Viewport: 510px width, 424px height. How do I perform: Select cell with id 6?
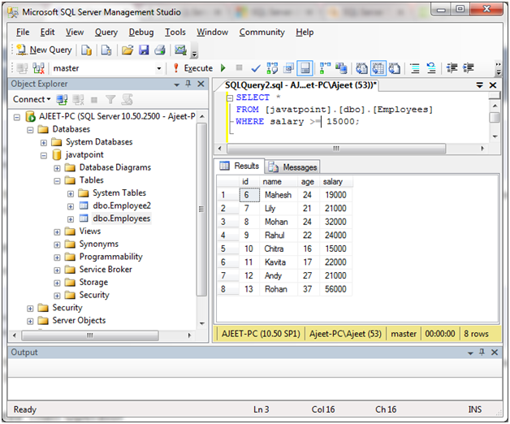coord(249,195)
